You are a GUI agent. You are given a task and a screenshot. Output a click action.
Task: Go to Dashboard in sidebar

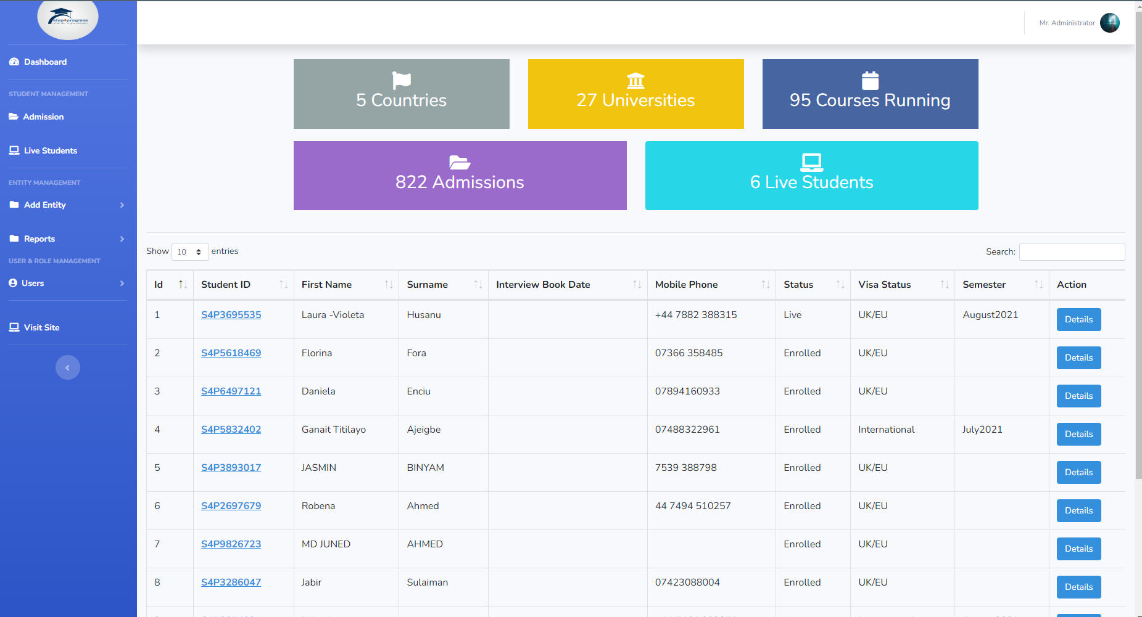[45, 62]
